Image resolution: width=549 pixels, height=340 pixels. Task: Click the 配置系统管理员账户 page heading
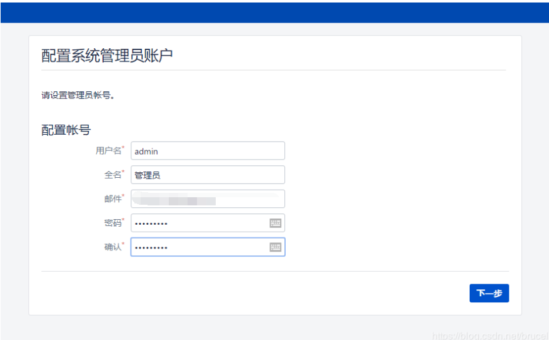tap(107, 55)
